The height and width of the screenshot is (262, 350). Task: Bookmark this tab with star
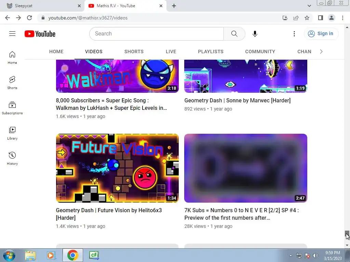point(307,18)
